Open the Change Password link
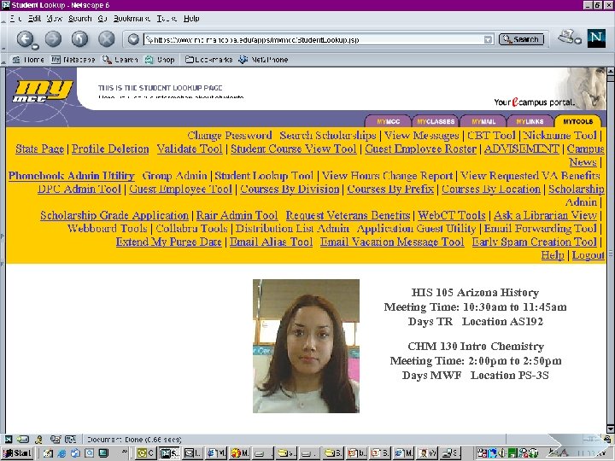The image size is (615, 461). pos(230,136)
